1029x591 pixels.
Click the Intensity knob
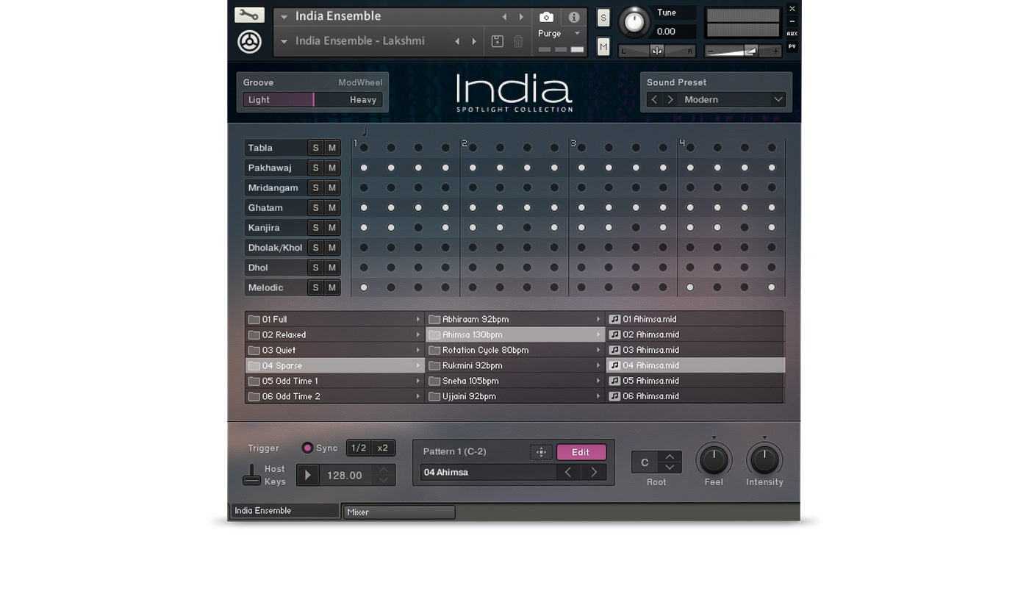764,459
